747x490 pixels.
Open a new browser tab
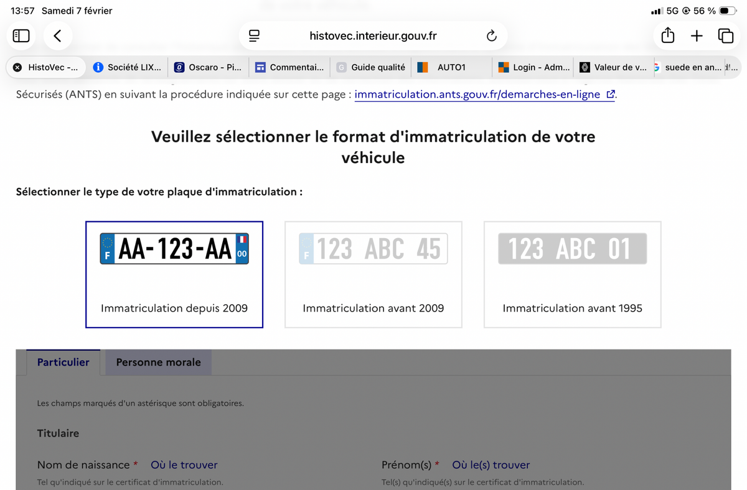(x=697, y=35)
